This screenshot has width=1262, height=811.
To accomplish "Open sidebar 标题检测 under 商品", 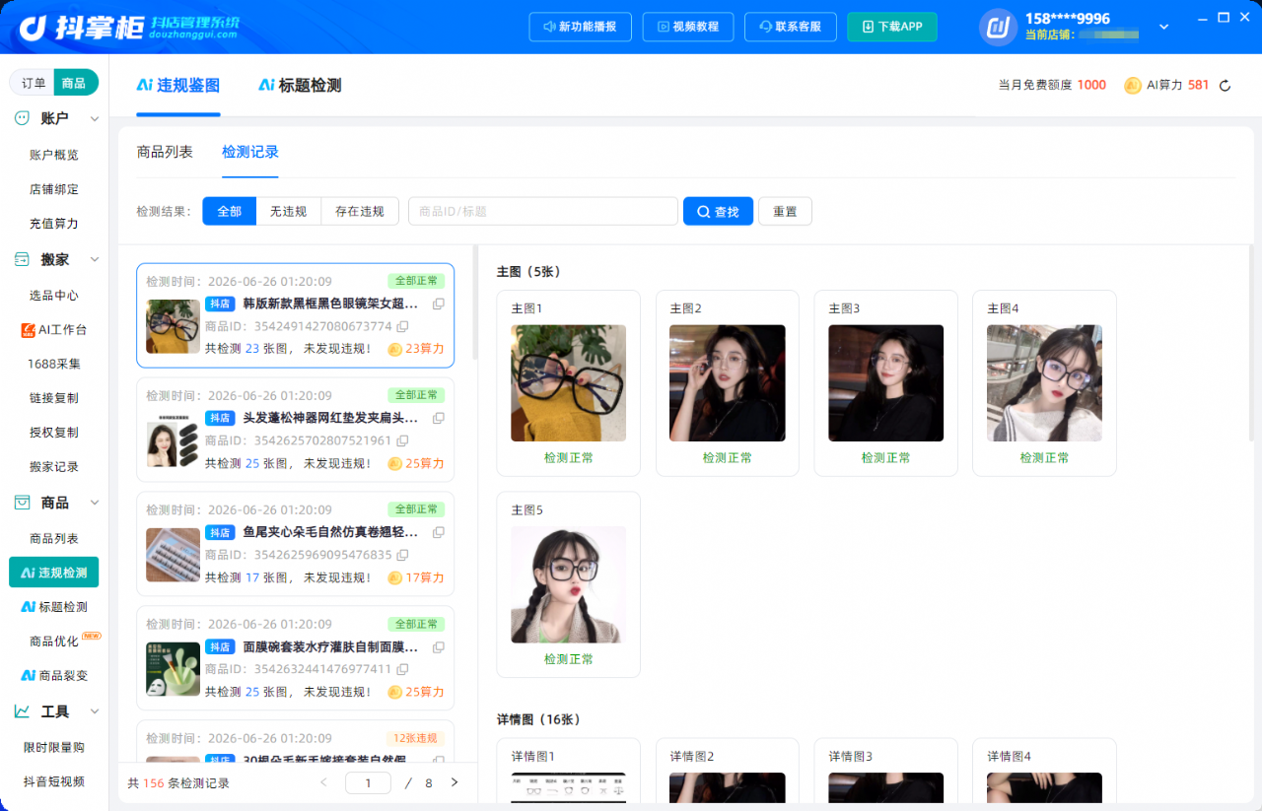I will (54, 607).
